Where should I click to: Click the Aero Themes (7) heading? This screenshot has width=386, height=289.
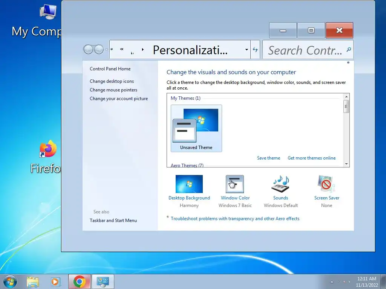point(187,165)
